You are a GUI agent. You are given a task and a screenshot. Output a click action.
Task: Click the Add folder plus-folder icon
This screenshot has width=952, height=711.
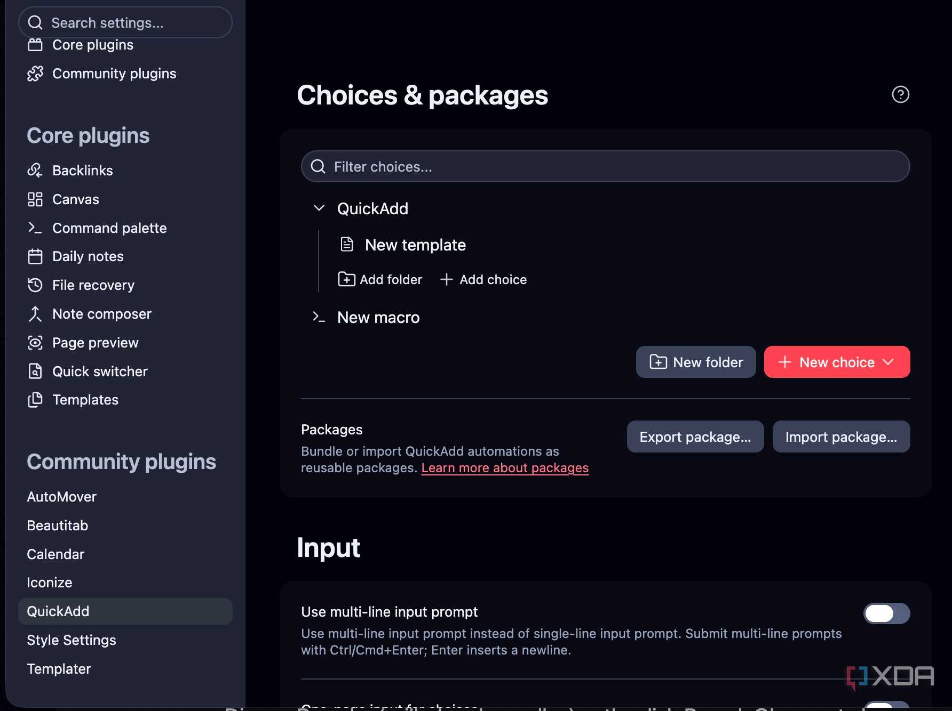346,279
